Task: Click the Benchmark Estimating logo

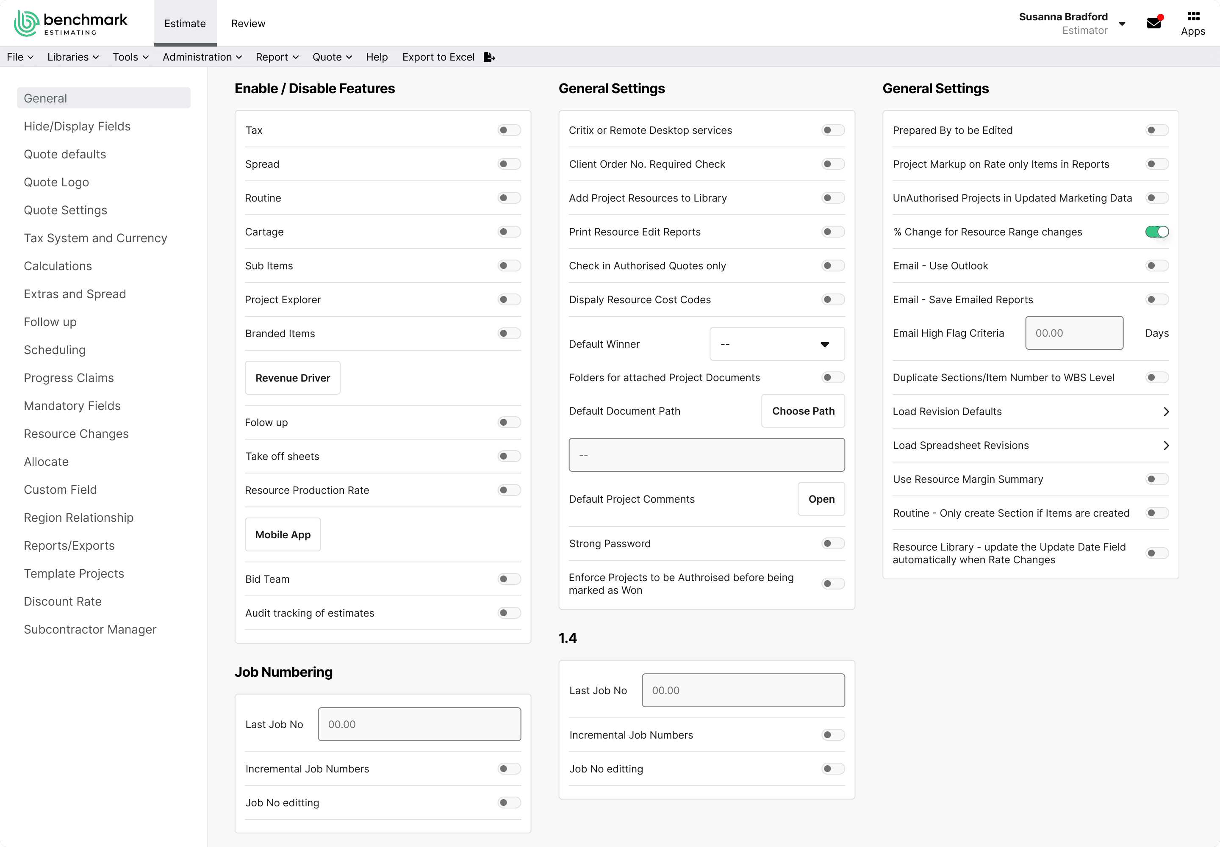Action: (71, 23)
